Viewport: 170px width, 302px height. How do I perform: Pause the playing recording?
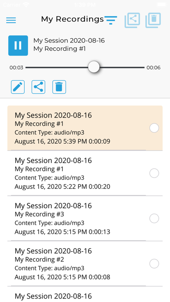18,46
